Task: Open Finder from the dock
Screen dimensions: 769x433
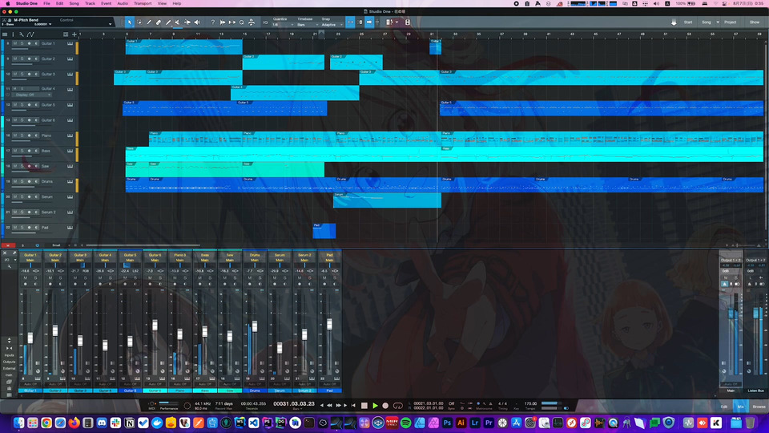Action: [18, 423]
